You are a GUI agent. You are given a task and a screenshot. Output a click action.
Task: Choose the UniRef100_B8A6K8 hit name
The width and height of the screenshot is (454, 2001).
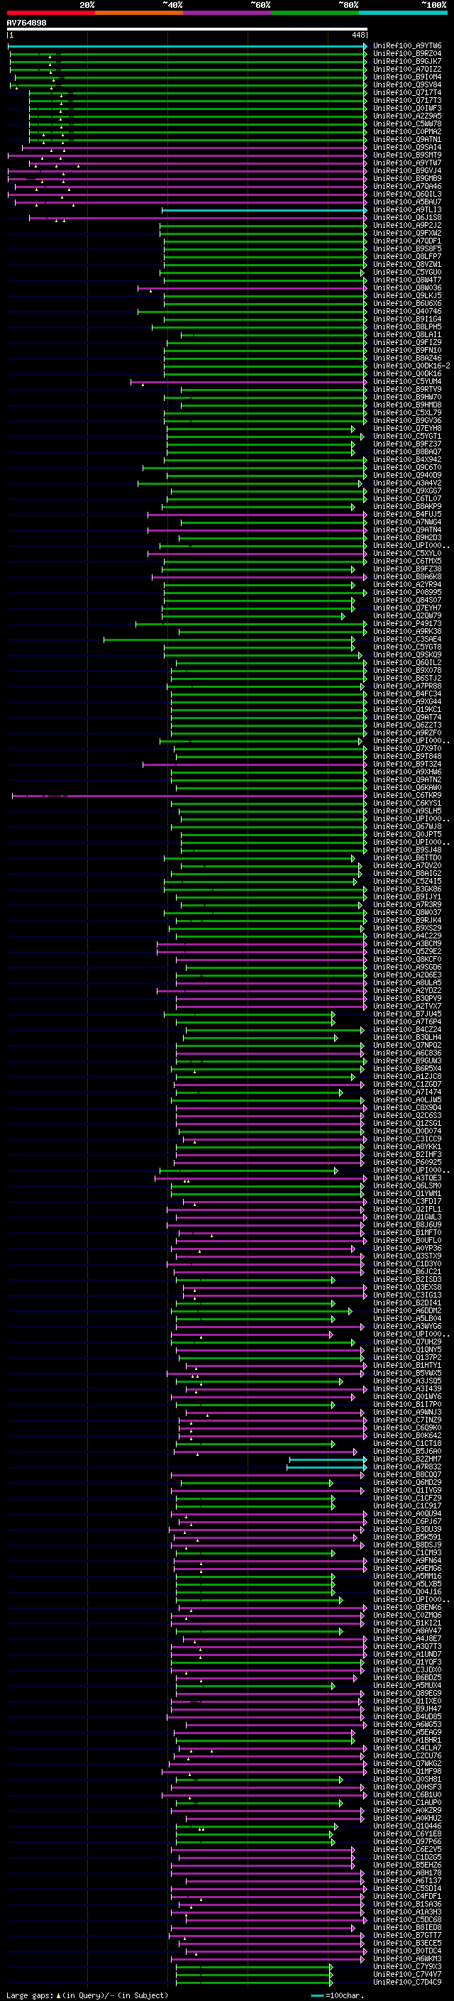(x=407, y=577)
